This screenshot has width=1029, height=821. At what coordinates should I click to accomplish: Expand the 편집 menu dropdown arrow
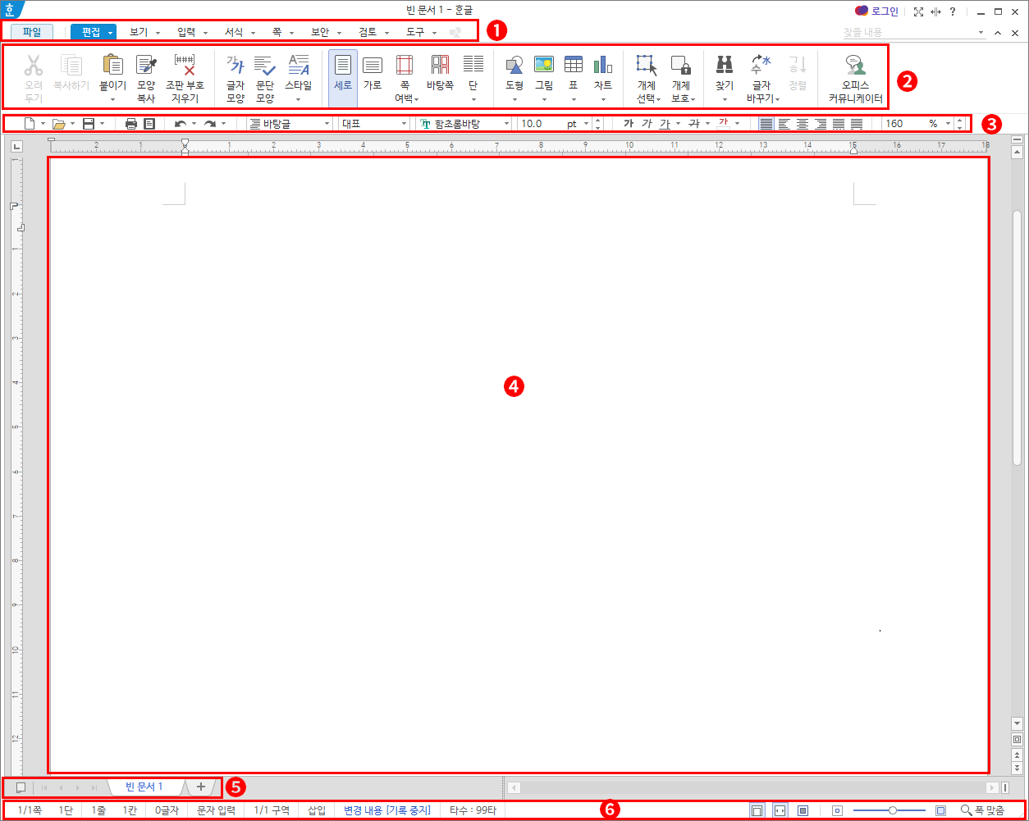click(x=111, y=33)
